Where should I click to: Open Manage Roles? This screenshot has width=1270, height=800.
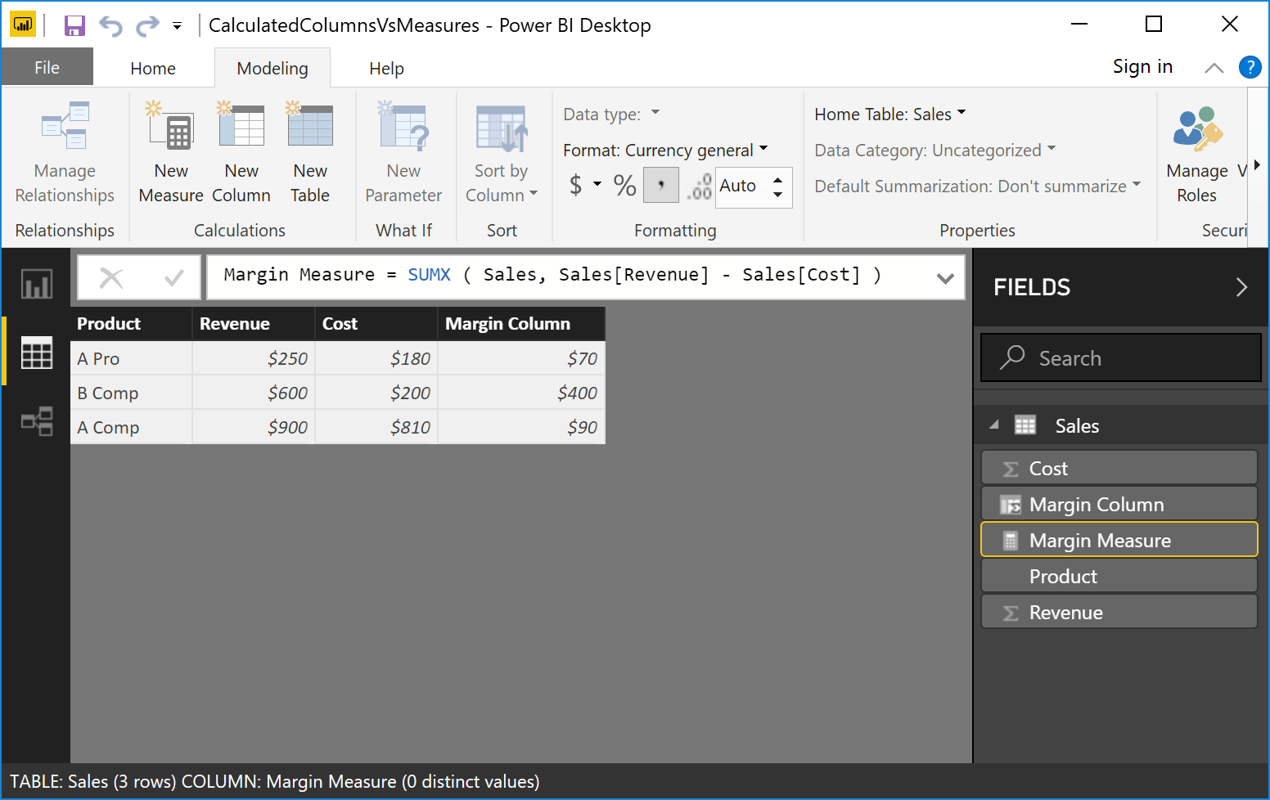pos(1197,153)
